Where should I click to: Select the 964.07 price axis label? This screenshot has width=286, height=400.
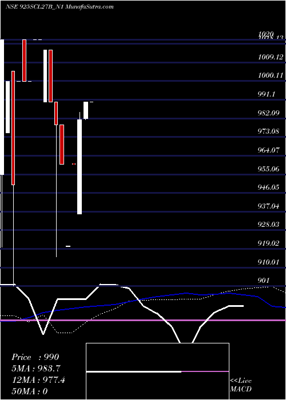tap(270, 150)
